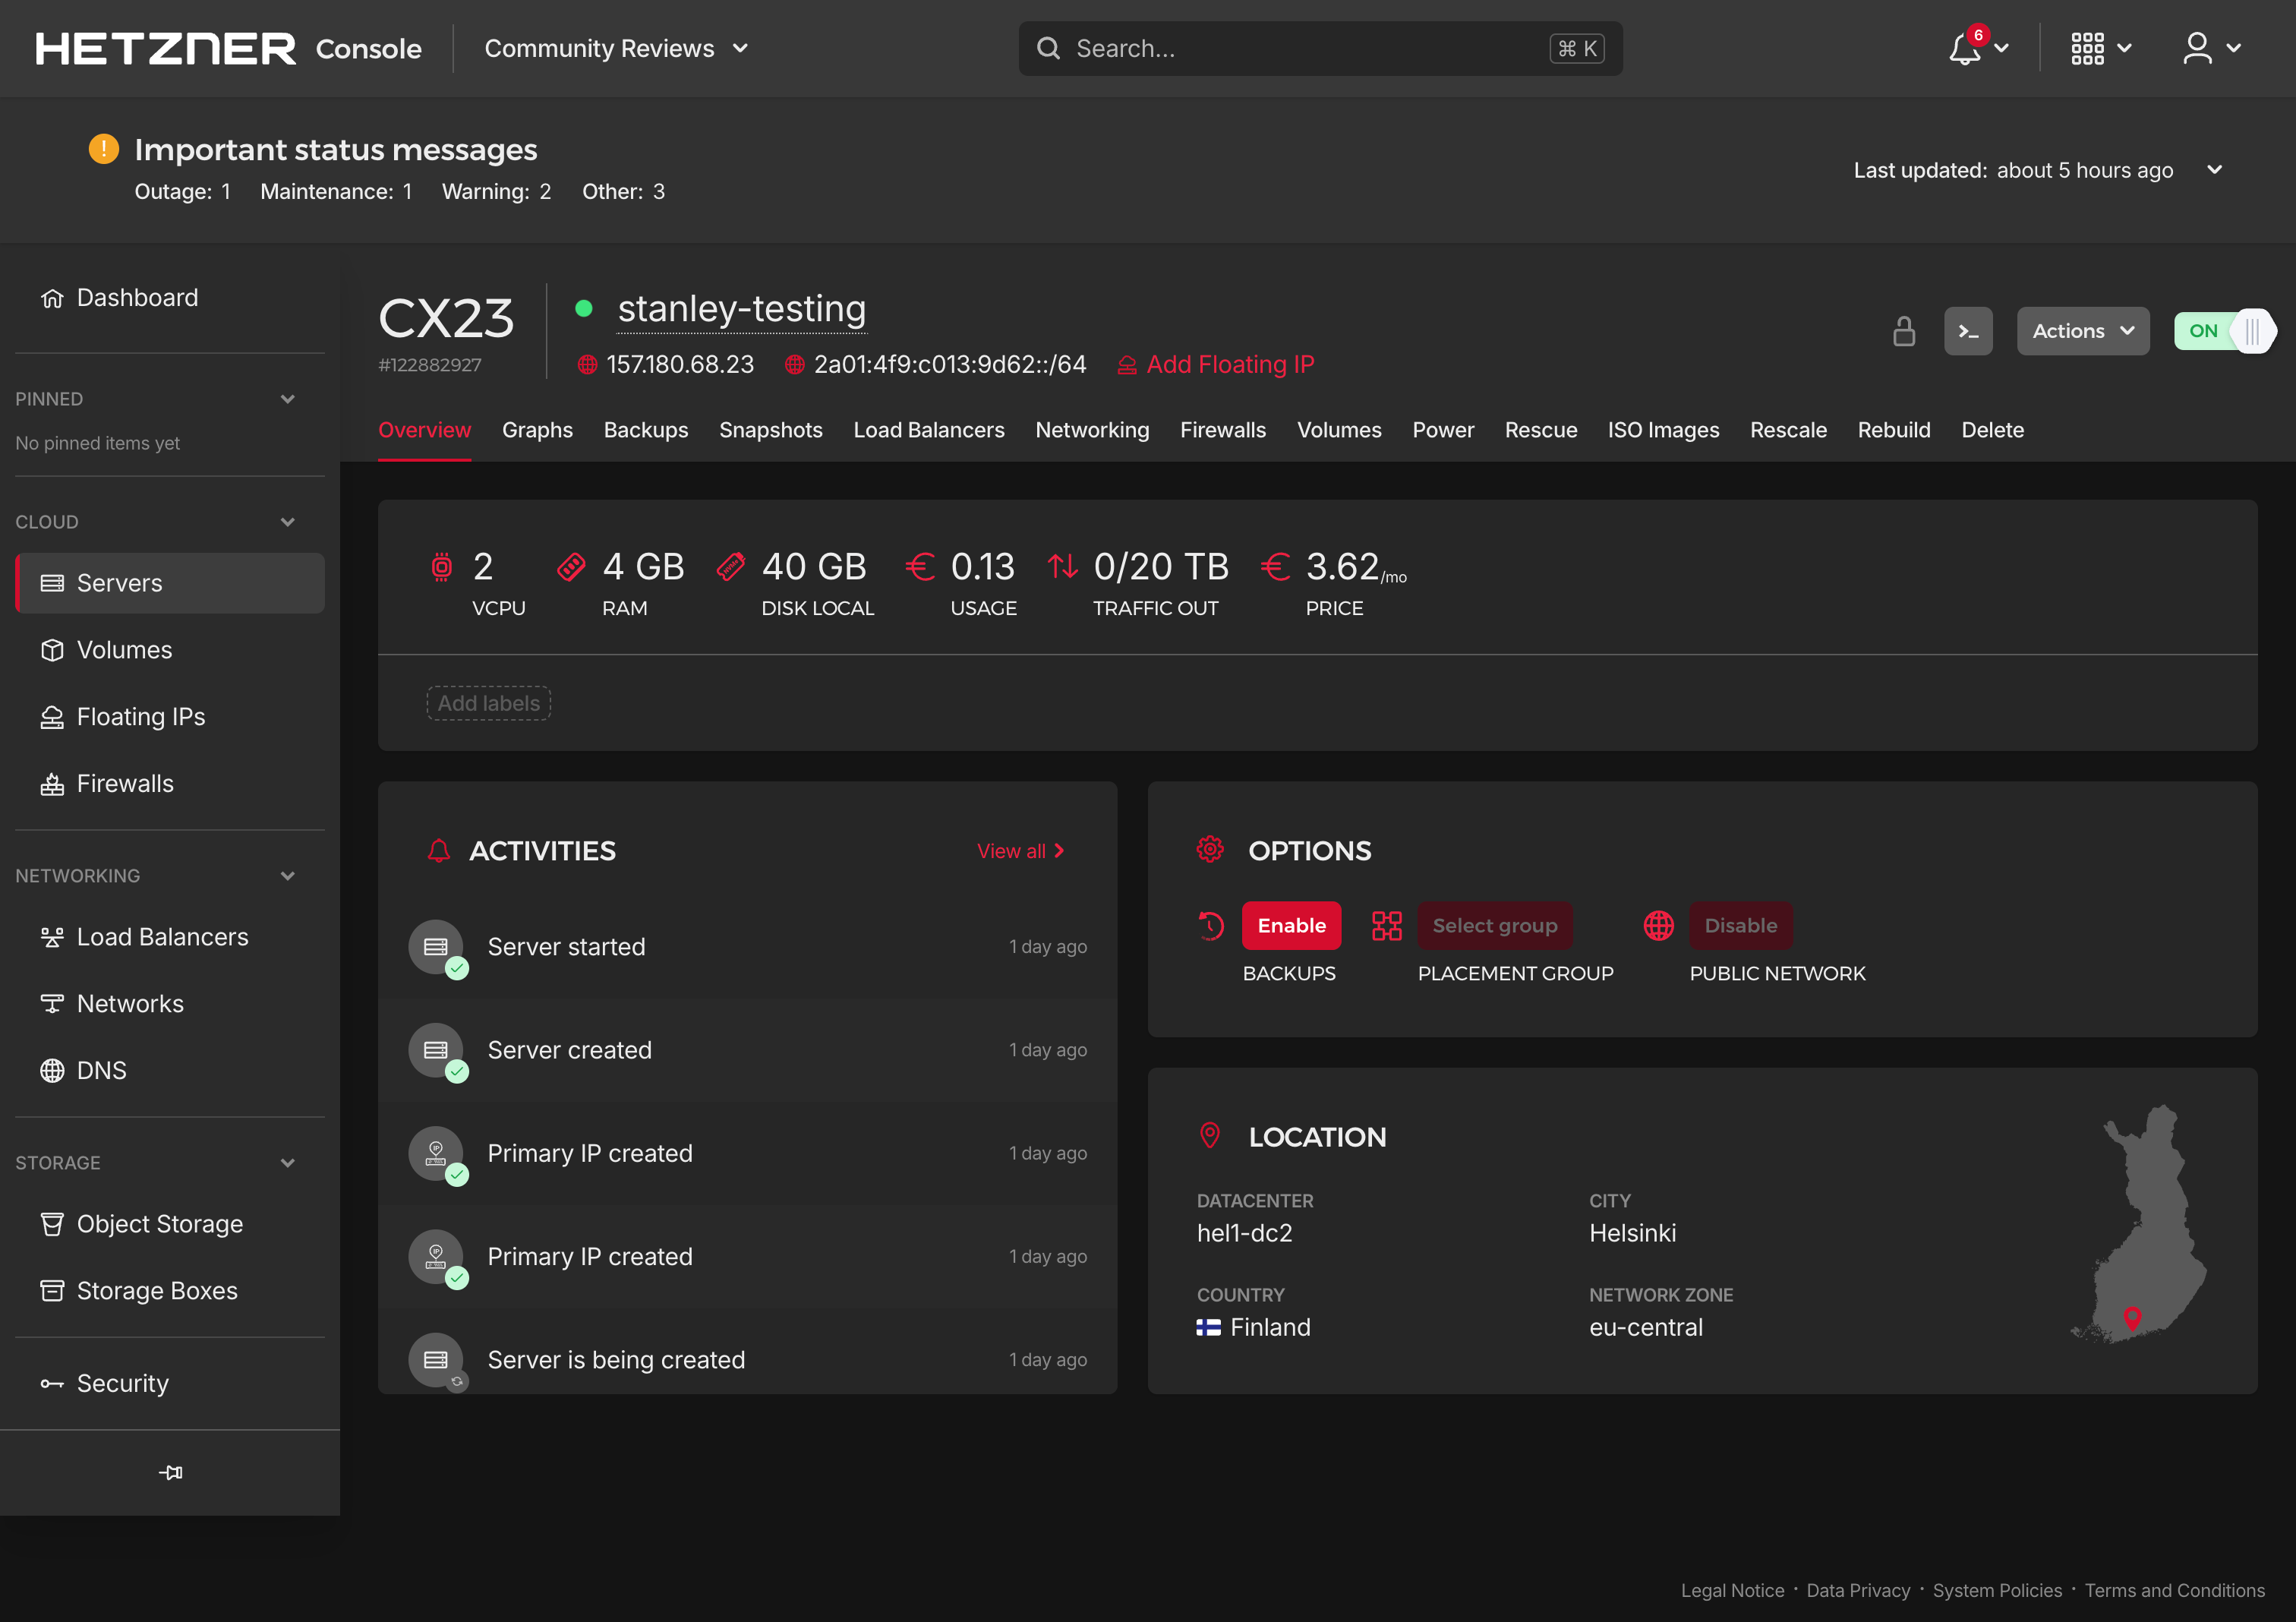Switch to the Snapshots tab
This screenshot has width=2296, height=1622.
tap(770, 430)
